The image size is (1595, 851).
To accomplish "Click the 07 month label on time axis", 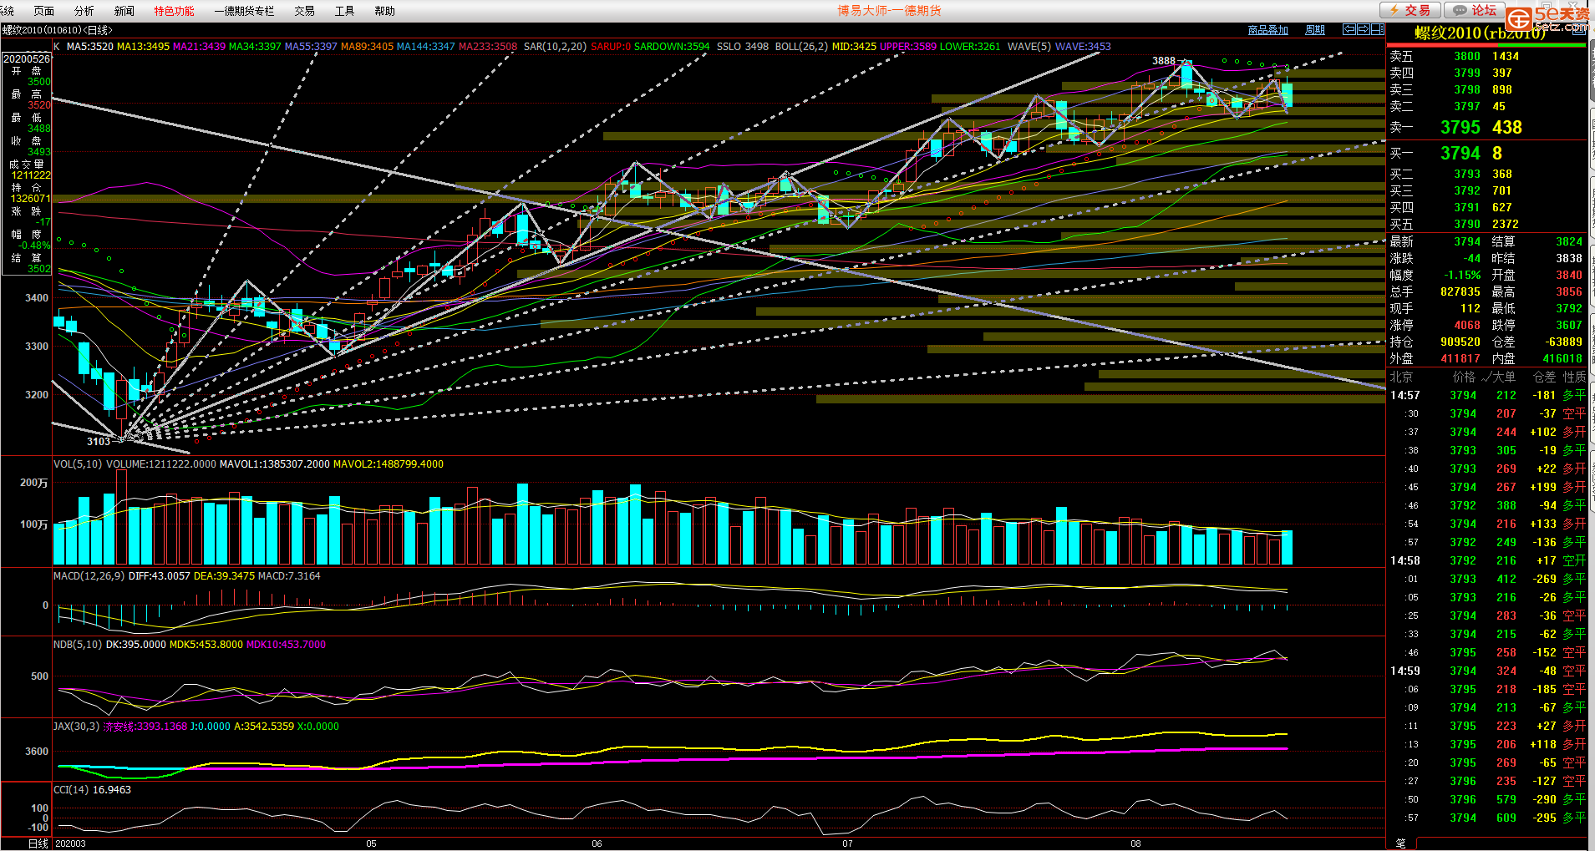I will pos(847,843).
